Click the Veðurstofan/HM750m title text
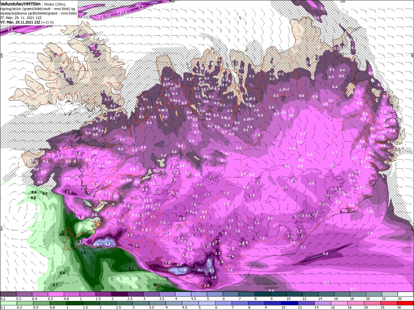The width and height of the screenshot is (414, 310). (21, 4)
